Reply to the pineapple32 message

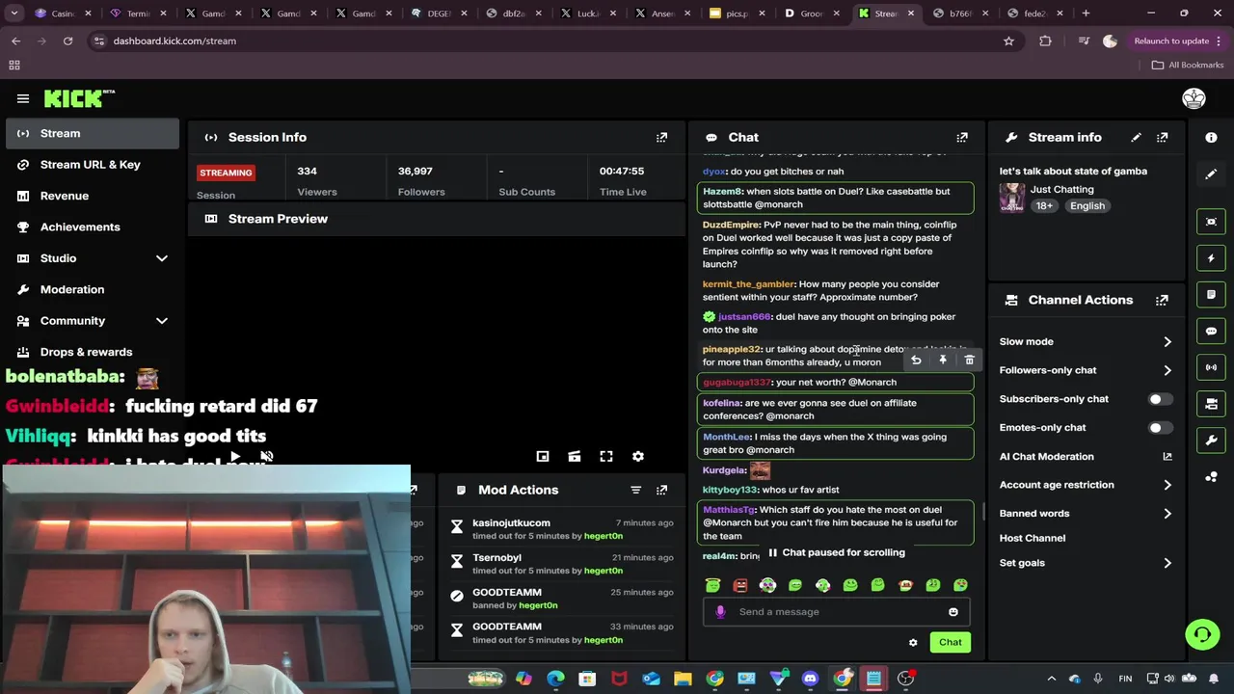coord(916,360)
